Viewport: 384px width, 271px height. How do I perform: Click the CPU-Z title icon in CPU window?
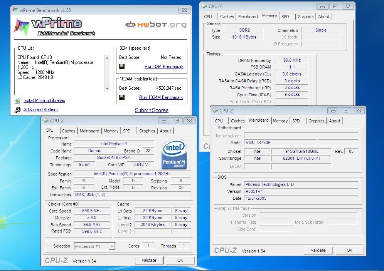point(45,120)
